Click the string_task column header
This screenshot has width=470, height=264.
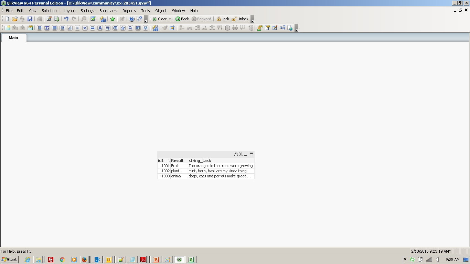click(x=221, y=161)
